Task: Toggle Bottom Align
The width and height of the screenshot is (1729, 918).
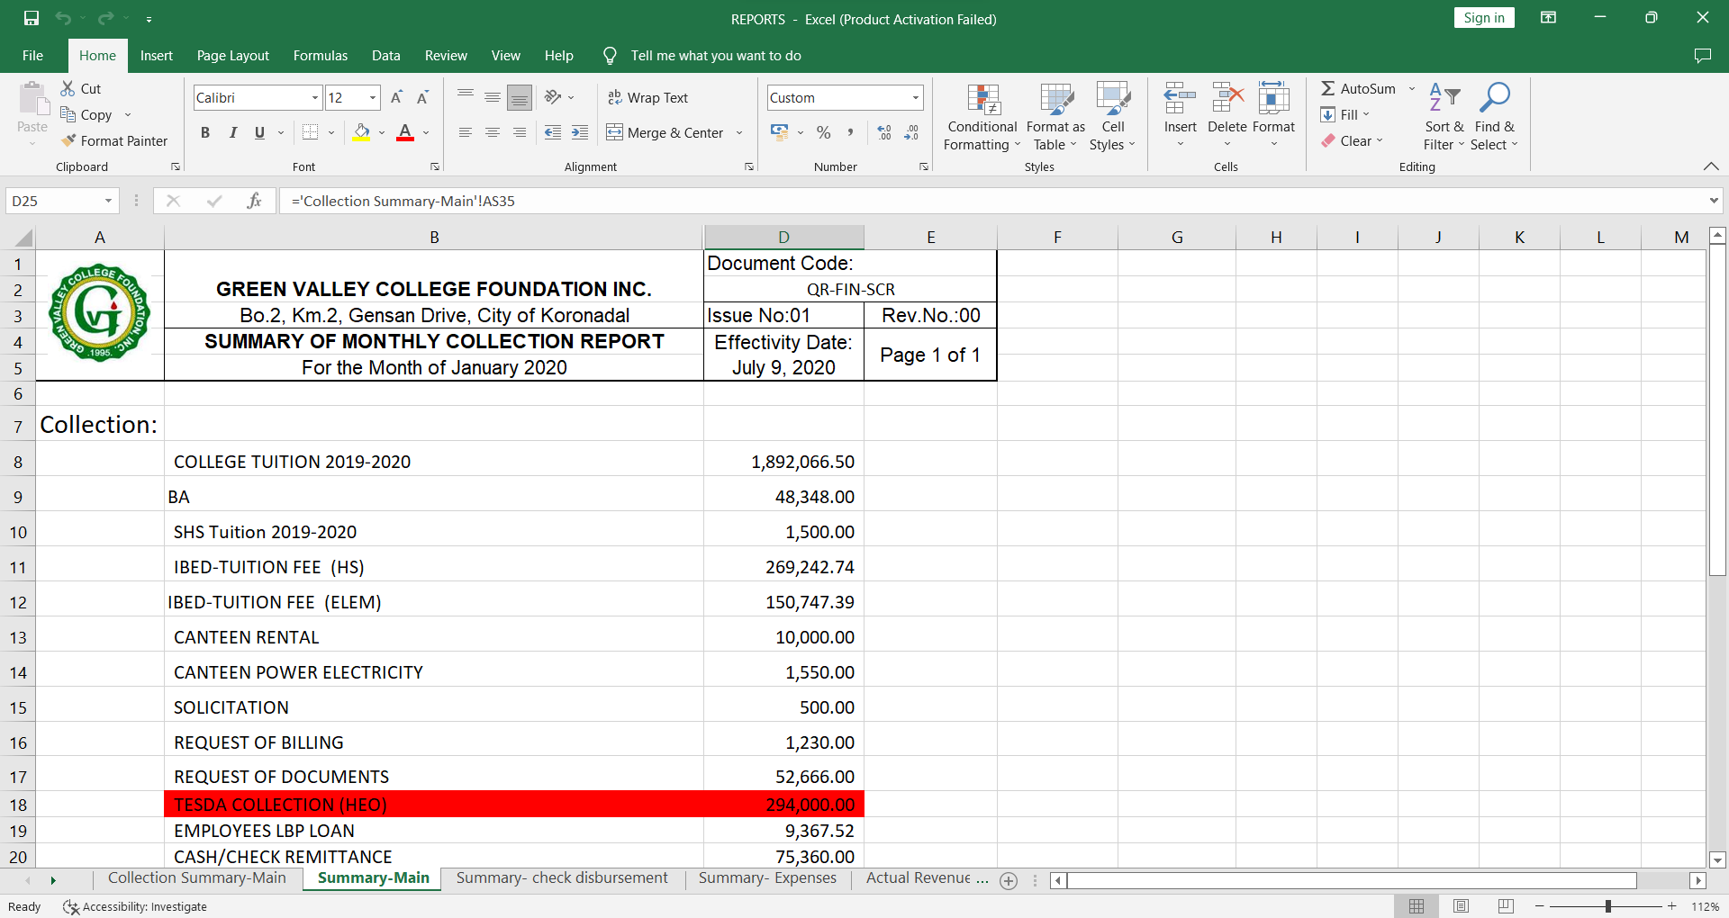Action: (520, 97)
